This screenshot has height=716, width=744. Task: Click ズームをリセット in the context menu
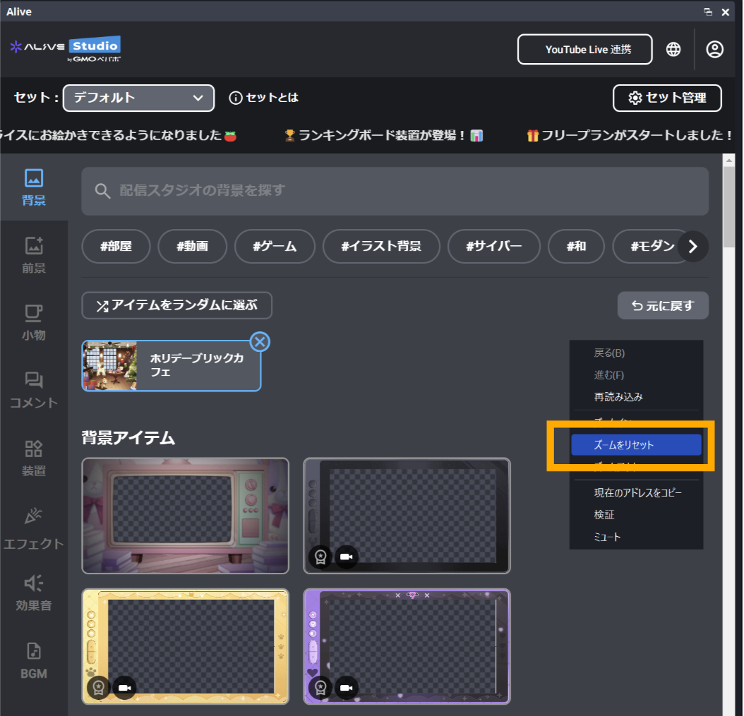pyautogui.click(x=636, y=445)
